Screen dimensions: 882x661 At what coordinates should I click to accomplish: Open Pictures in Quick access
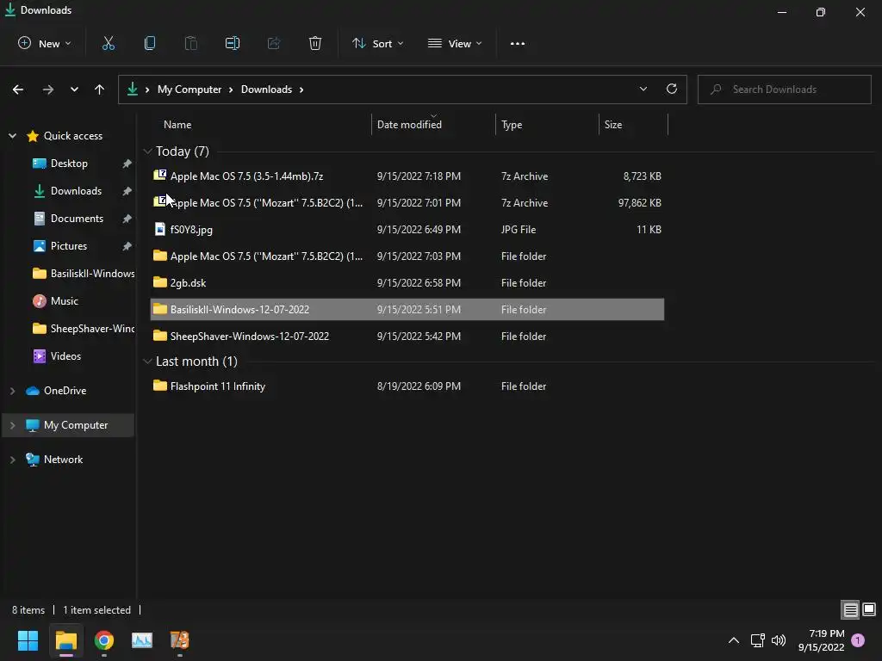[69, 245]
